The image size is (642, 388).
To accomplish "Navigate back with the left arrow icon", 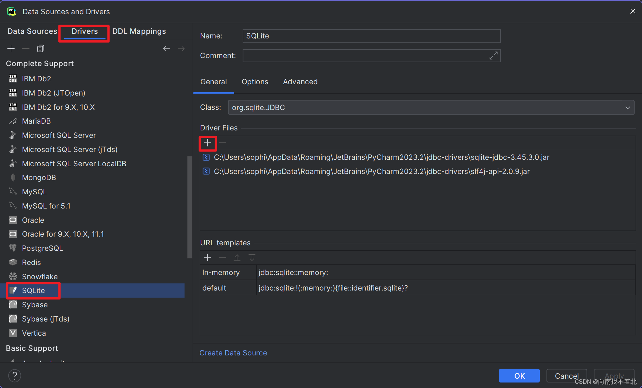I will [x=166, y=48].
